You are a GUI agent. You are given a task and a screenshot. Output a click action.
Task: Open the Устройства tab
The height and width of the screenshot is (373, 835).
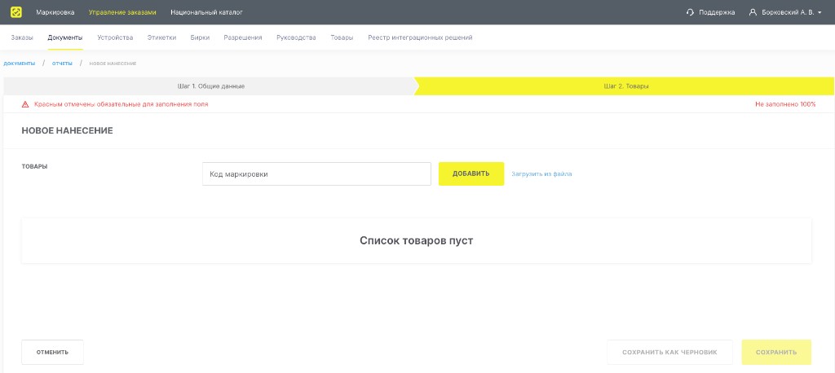pyautogui.click(x=115, y=37)
